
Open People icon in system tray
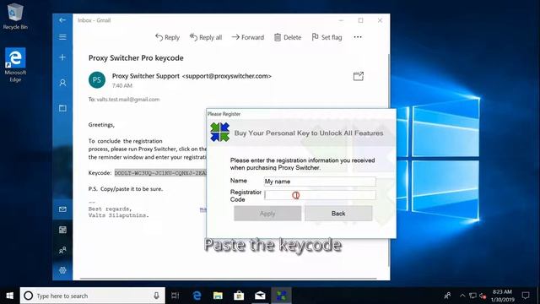pyautogui.click(x=447, y=296)
